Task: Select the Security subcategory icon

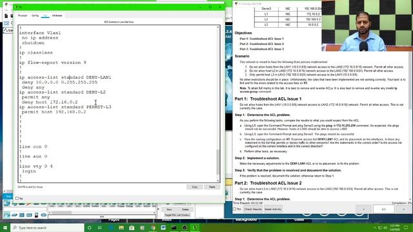Action: click(x=36, y=215)
